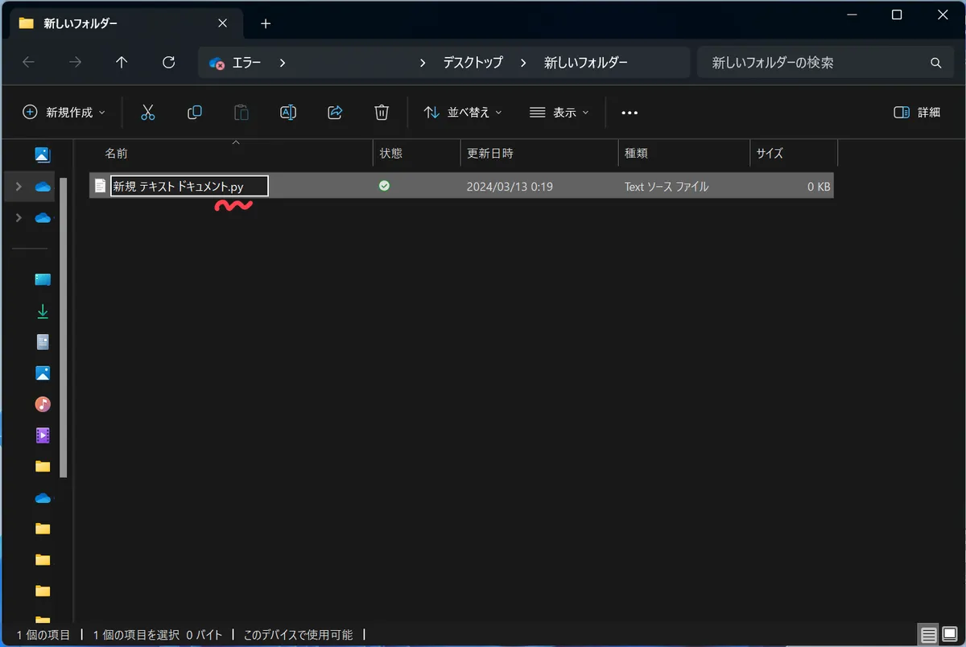Click the Share icon in toolbar

335,113
